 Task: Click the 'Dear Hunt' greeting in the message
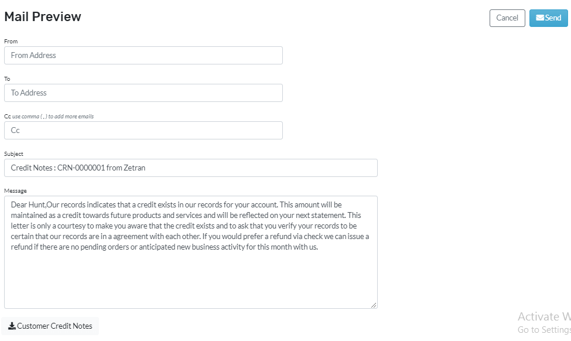(x=28, y=204)
